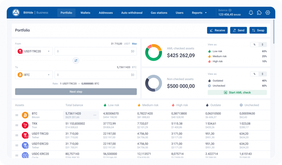Click the notifications bell icon
This screenshot has height=165, width=282.
click(251, 13)
